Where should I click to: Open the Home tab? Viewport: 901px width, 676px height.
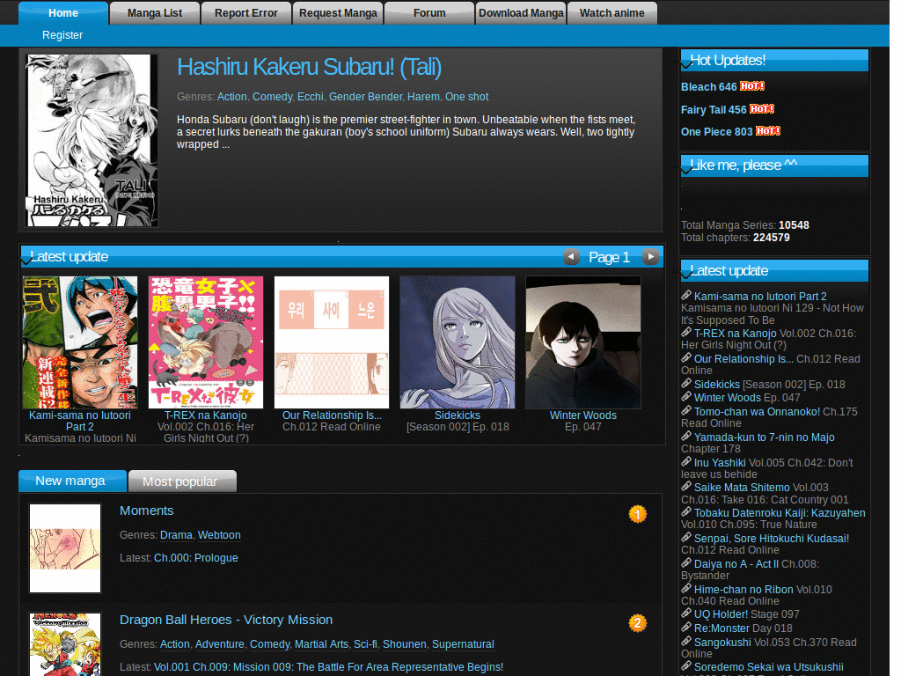point(63,12)
